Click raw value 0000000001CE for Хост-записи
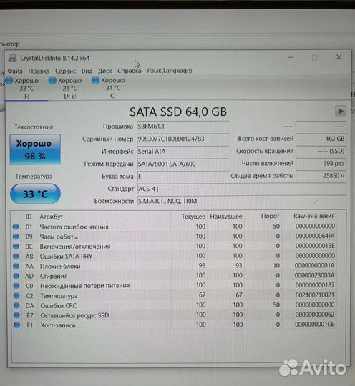Viewport: 355px width, 386px height. click(315, 325)
